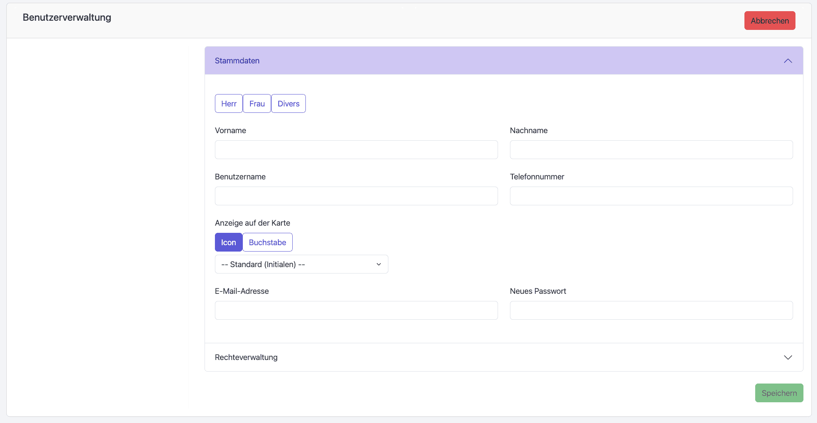
Task: Focus the E-Mail-Adresse input
Action: (x=356, y=311)
